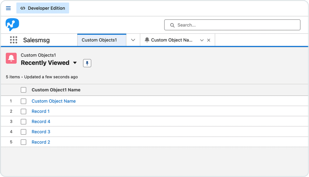
Task: Check the Custom Object Name row checkbox
Action: tap(23, 101)
